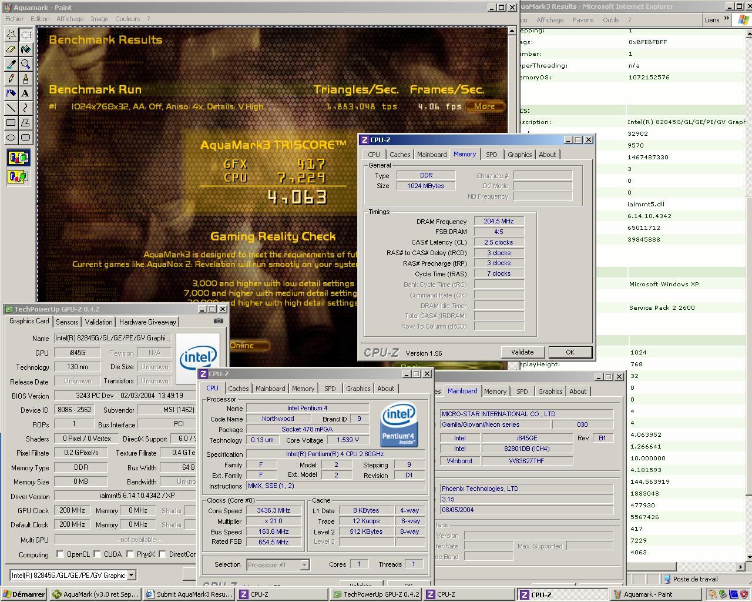Switch to Graphics tab in CPU-Z CPU window
This screenshot has height=602, width=752.
[x=358, y=389]
